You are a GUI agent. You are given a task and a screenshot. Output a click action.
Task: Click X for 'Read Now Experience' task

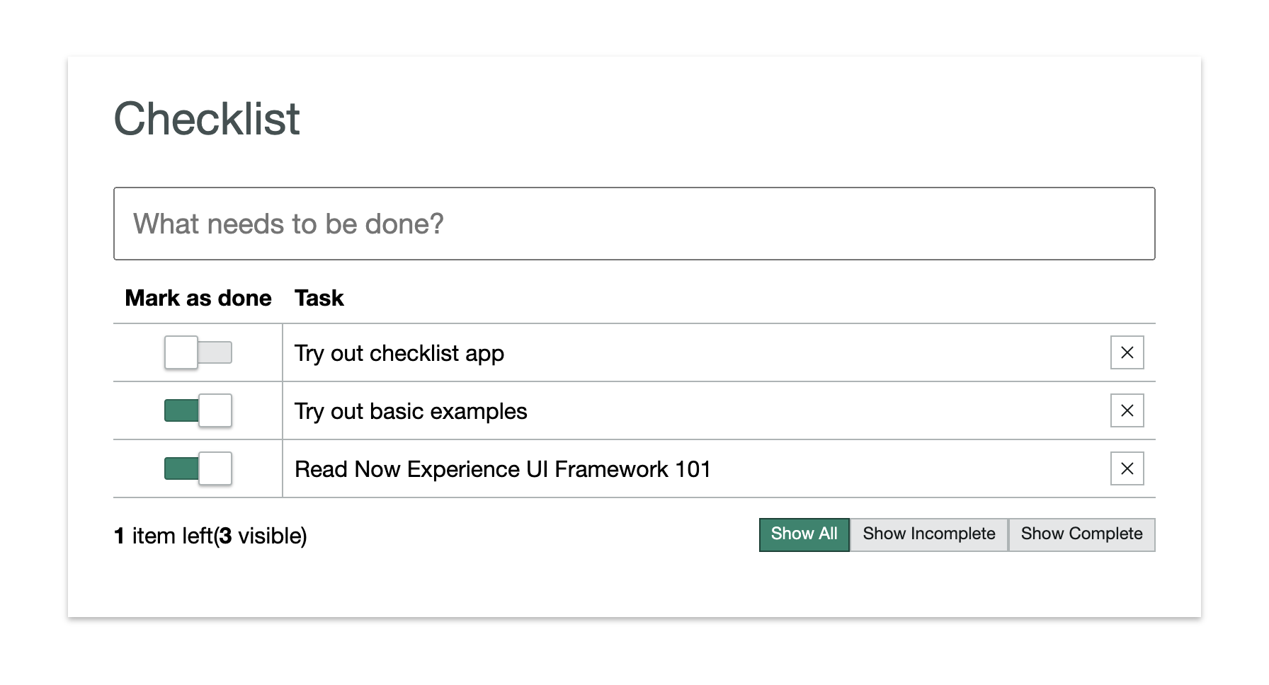click(1127, 468)
